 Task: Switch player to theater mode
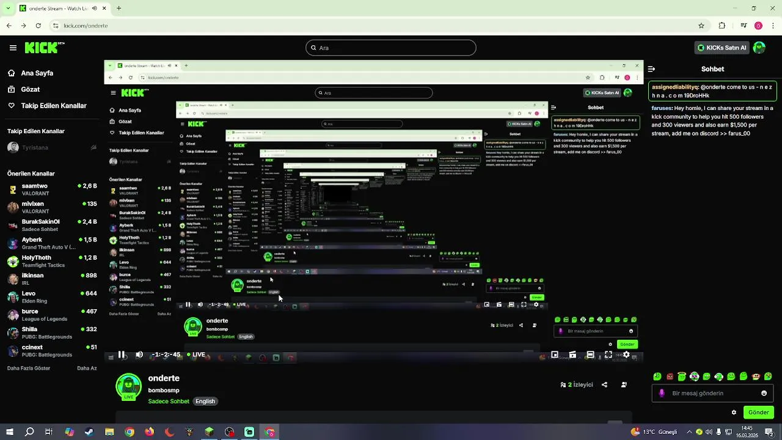[x=590, y=354]
